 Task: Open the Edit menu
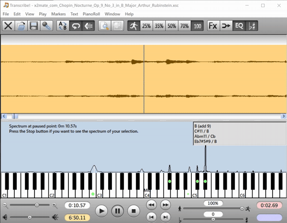[x=17, y=14]
